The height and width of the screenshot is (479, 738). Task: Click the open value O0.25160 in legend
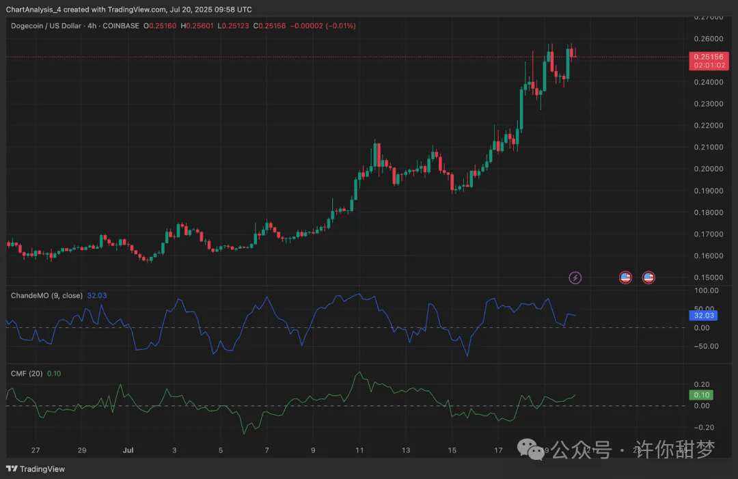tap(160, 26)
